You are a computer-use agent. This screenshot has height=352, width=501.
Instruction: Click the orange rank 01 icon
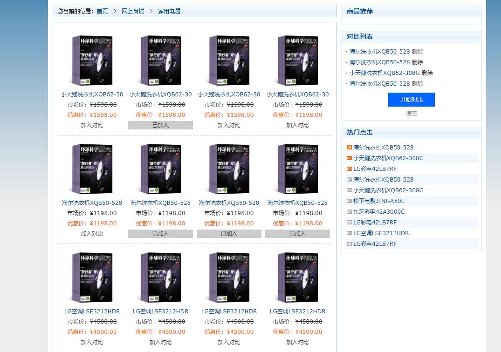click(349, 148)
